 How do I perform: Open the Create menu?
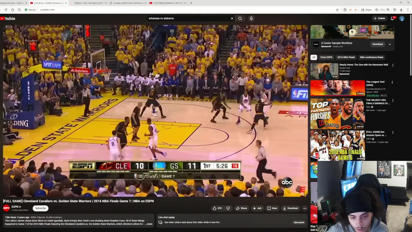[379, 18]
